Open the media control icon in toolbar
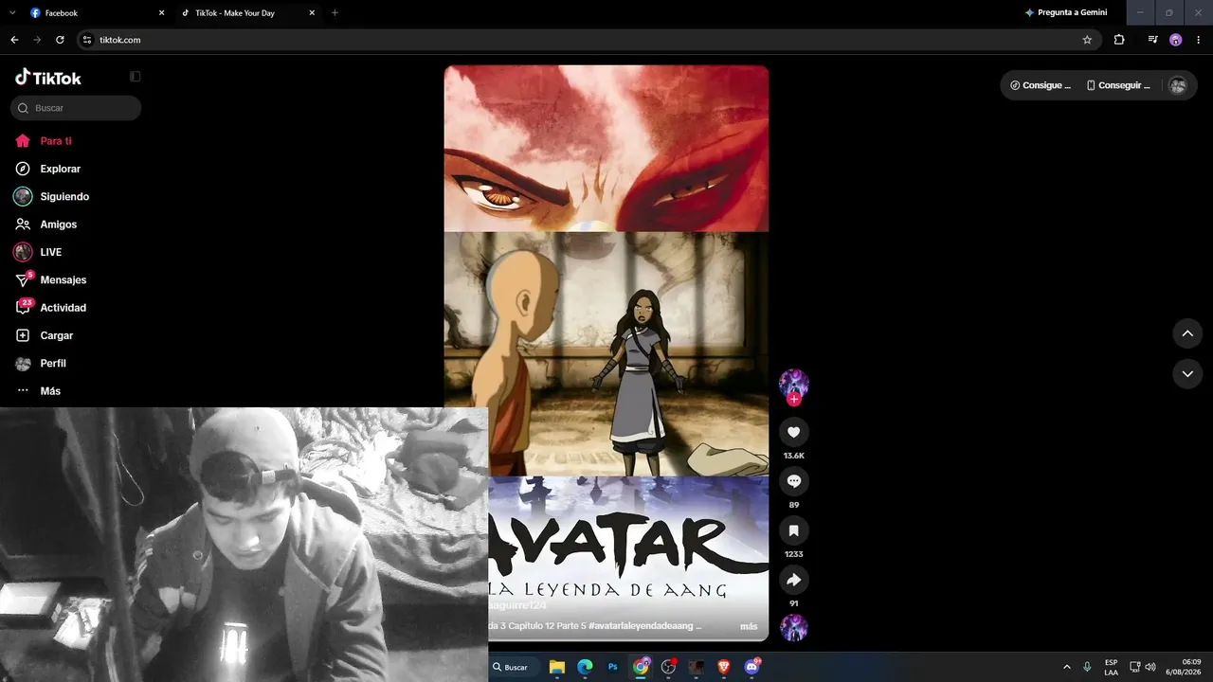 click(x=1152, y=40)
